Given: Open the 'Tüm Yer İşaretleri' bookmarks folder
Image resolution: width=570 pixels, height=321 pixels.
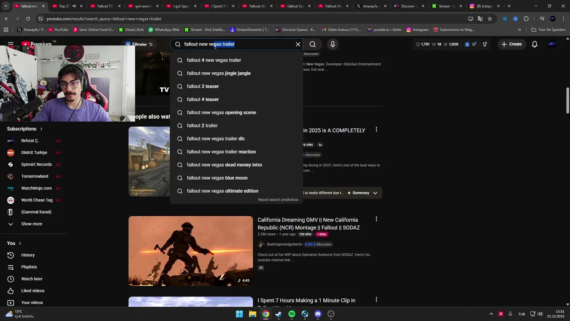Looking at the screenshot, I should [x=549, y=30].
